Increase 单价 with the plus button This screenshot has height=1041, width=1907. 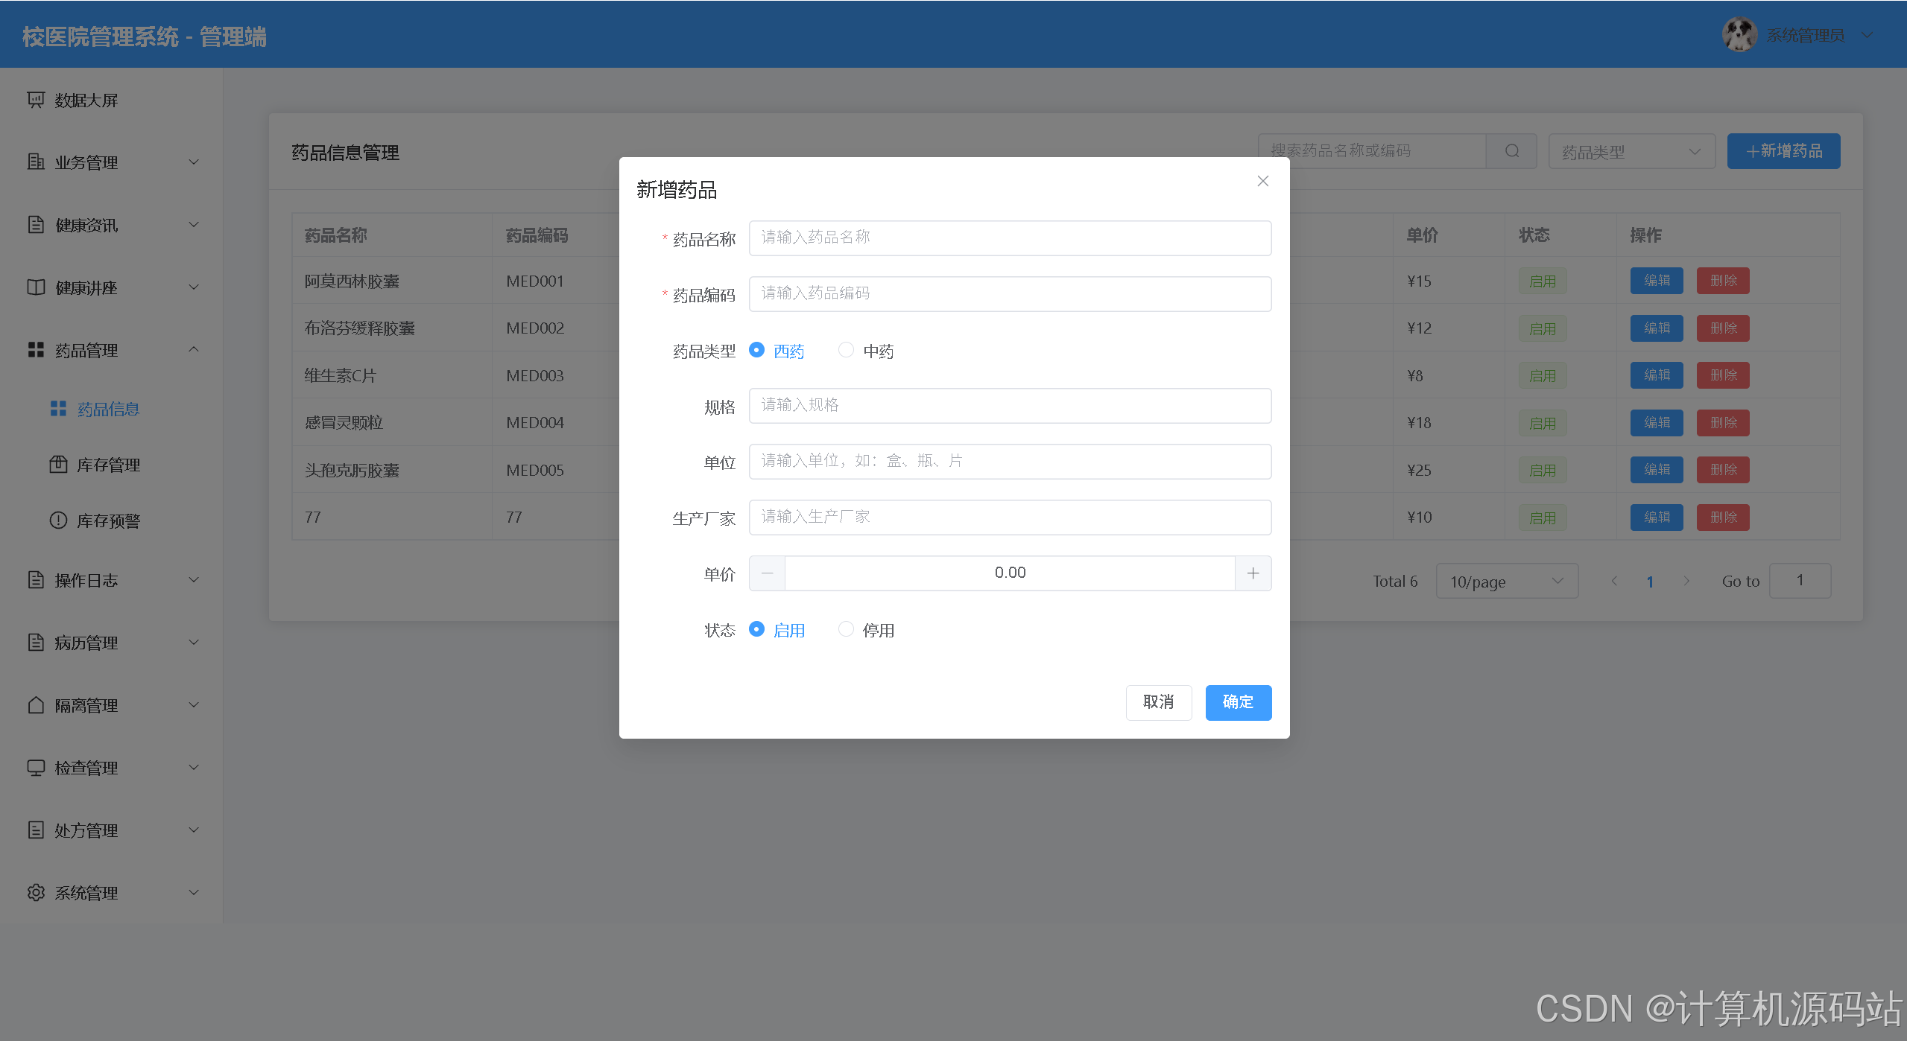[1253, 573]
